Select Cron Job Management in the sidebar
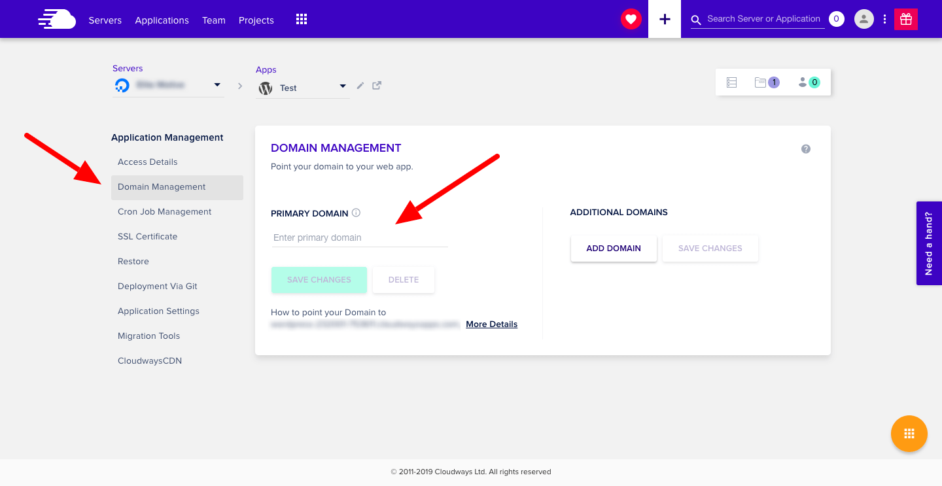The image size is (942, 486). click(x=164, y=211)
